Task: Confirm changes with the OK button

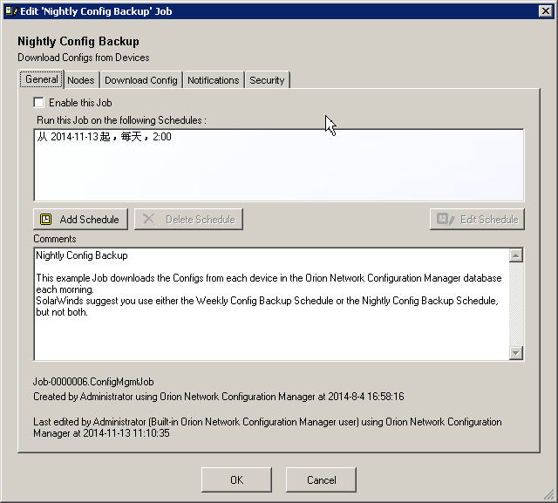Action: (236, 479)
